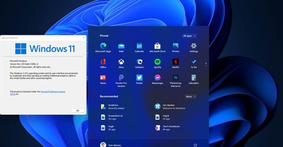Open the Twitter app
Screen dimensions: 283x147
pyautogui.click(x=139, y=78)
